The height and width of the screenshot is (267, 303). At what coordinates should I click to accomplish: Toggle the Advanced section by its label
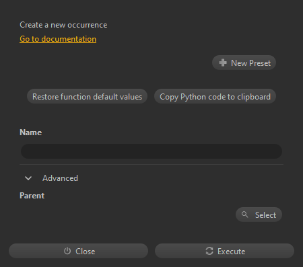[x=60, y=178]
